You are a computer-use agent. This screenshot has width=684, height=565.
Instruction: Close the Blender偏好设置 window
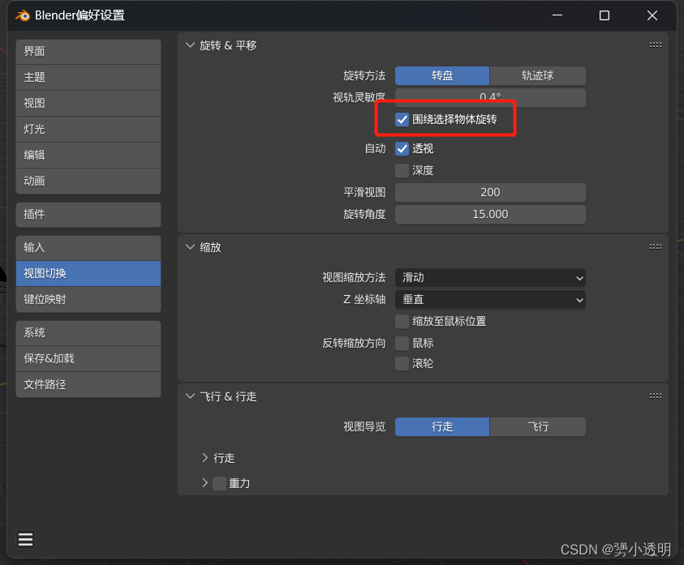652,15
